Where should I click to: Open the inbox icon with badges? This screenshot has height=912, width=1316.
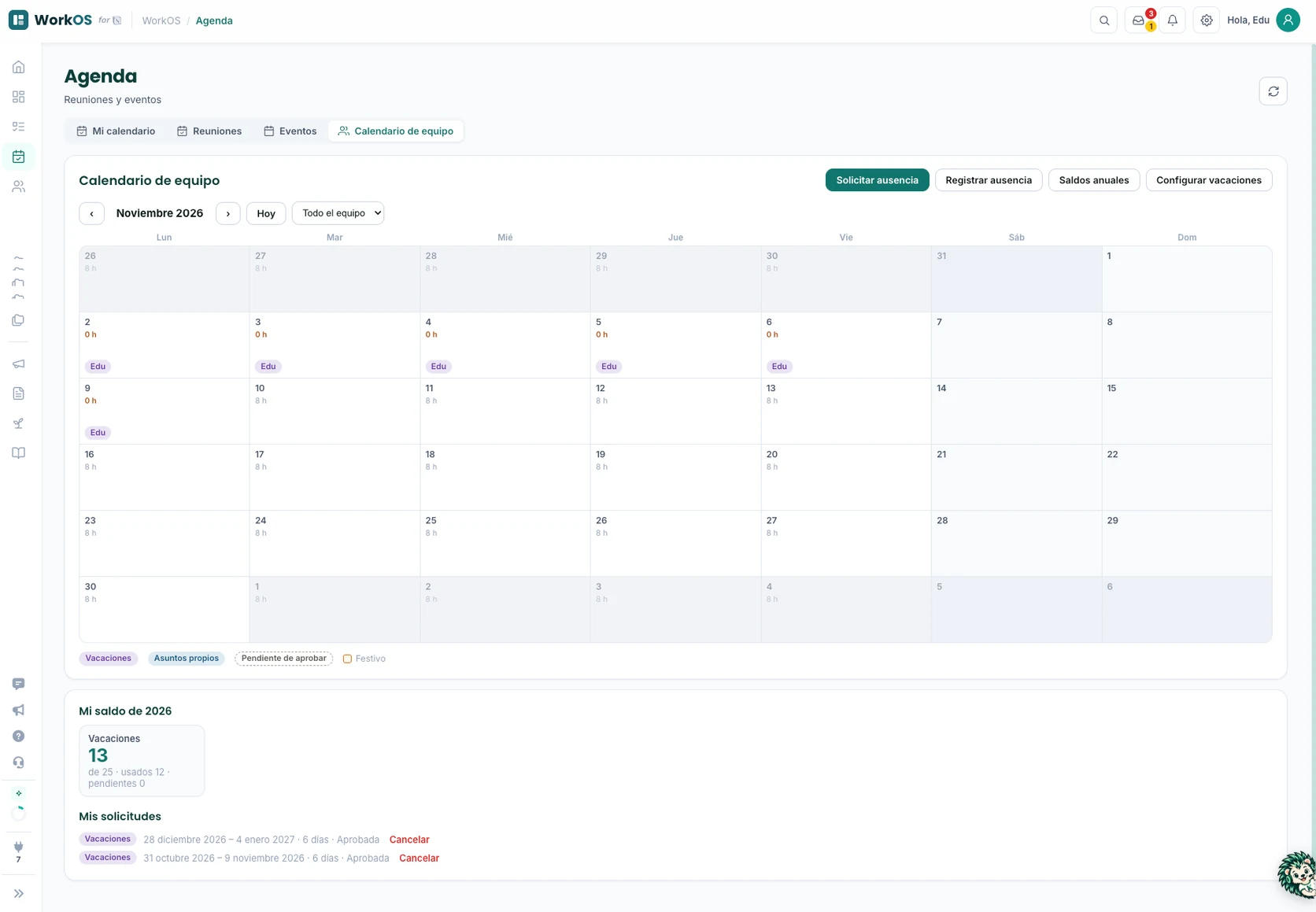pos(1138,20)
